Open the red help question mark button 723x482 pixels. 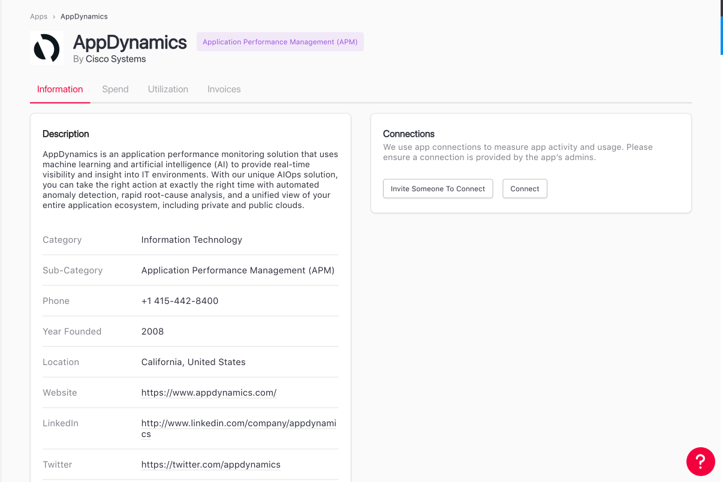[701, 462]
